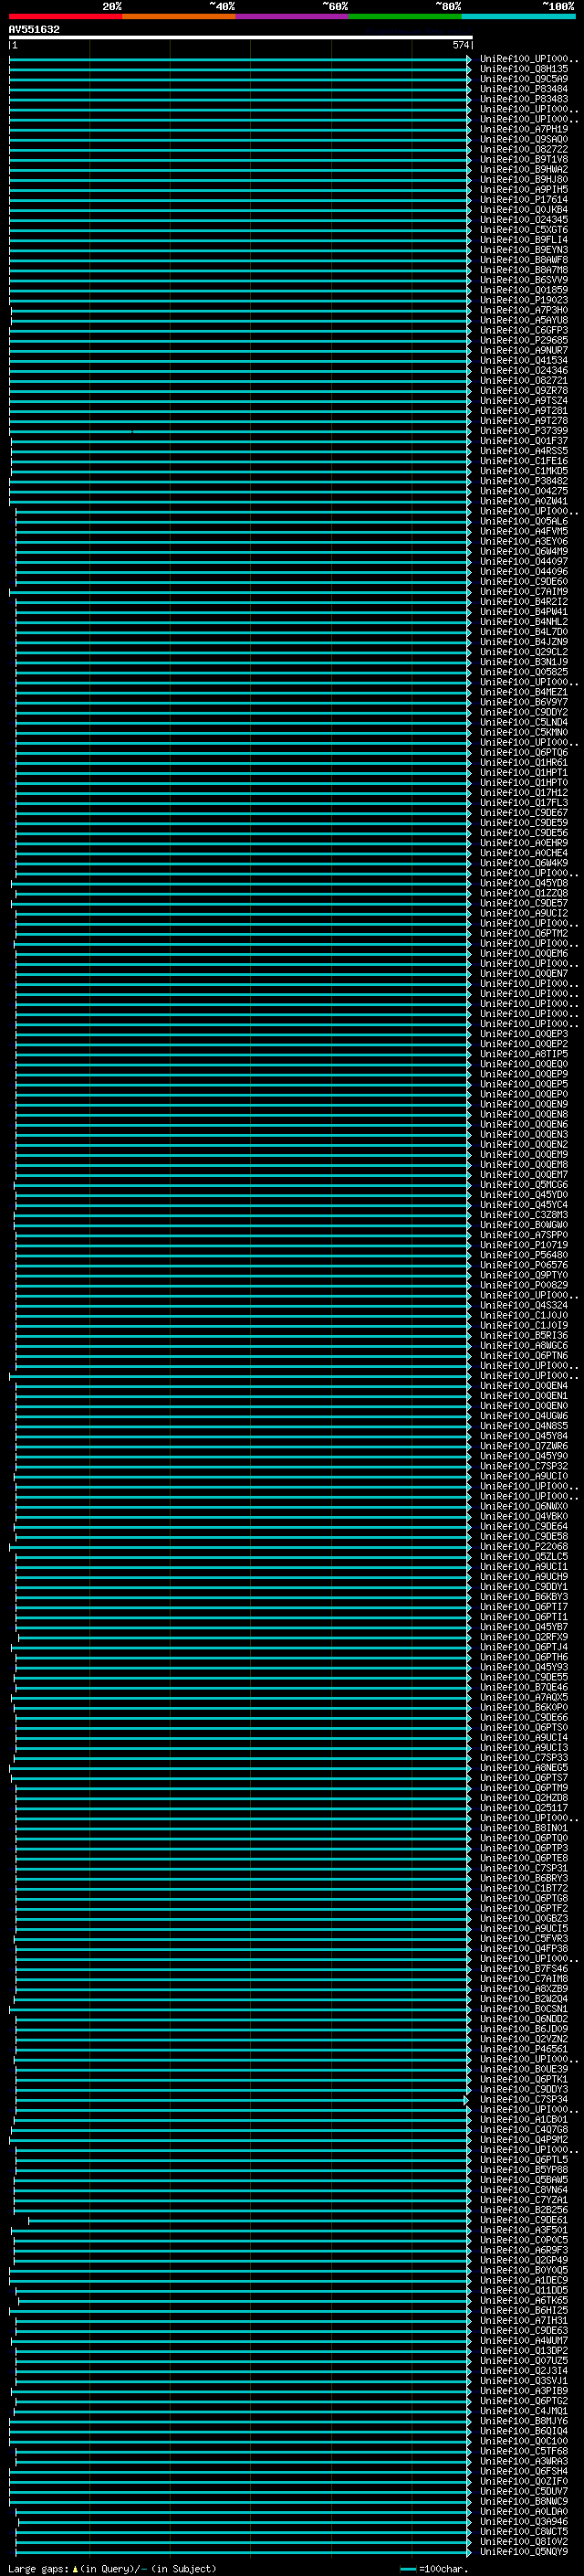Select label UniRef100_Q6W4M9

coord(524,552)
